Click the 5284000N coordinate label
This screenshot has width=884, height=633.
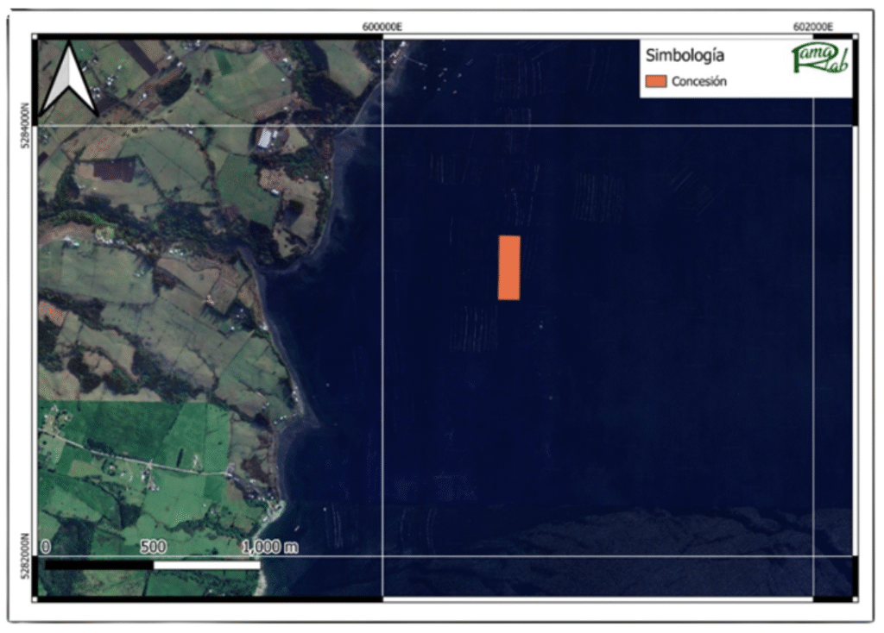[x=24, y=125]
